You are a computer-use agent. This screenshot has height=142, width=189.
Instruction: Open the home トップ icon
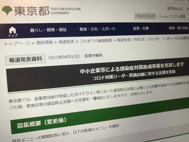tap(13, 32)
